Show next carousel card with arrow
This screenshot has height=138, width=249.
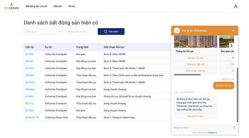click(231, 45)
